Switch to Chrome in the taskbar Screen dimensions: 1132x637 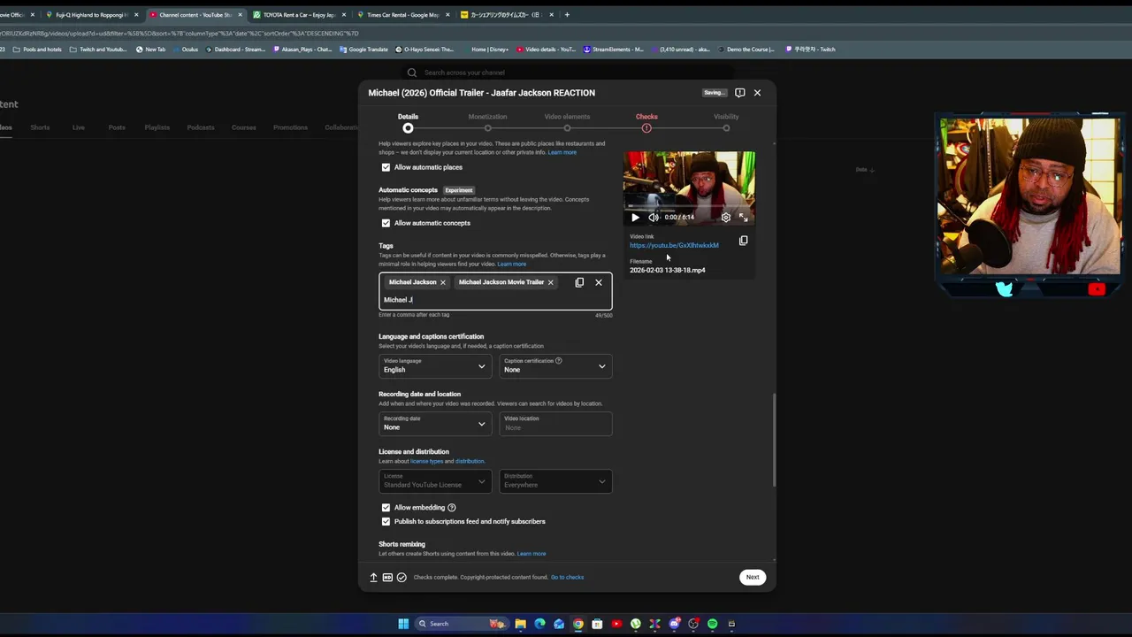click(x=578, y=624)
